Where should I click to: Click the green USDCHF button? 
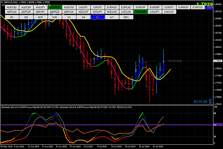click(141, 12)
